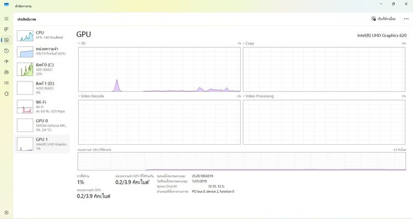Click PCI bus 0, device 2 text
This screenshot has height=219, width=413.
(213, 191)
